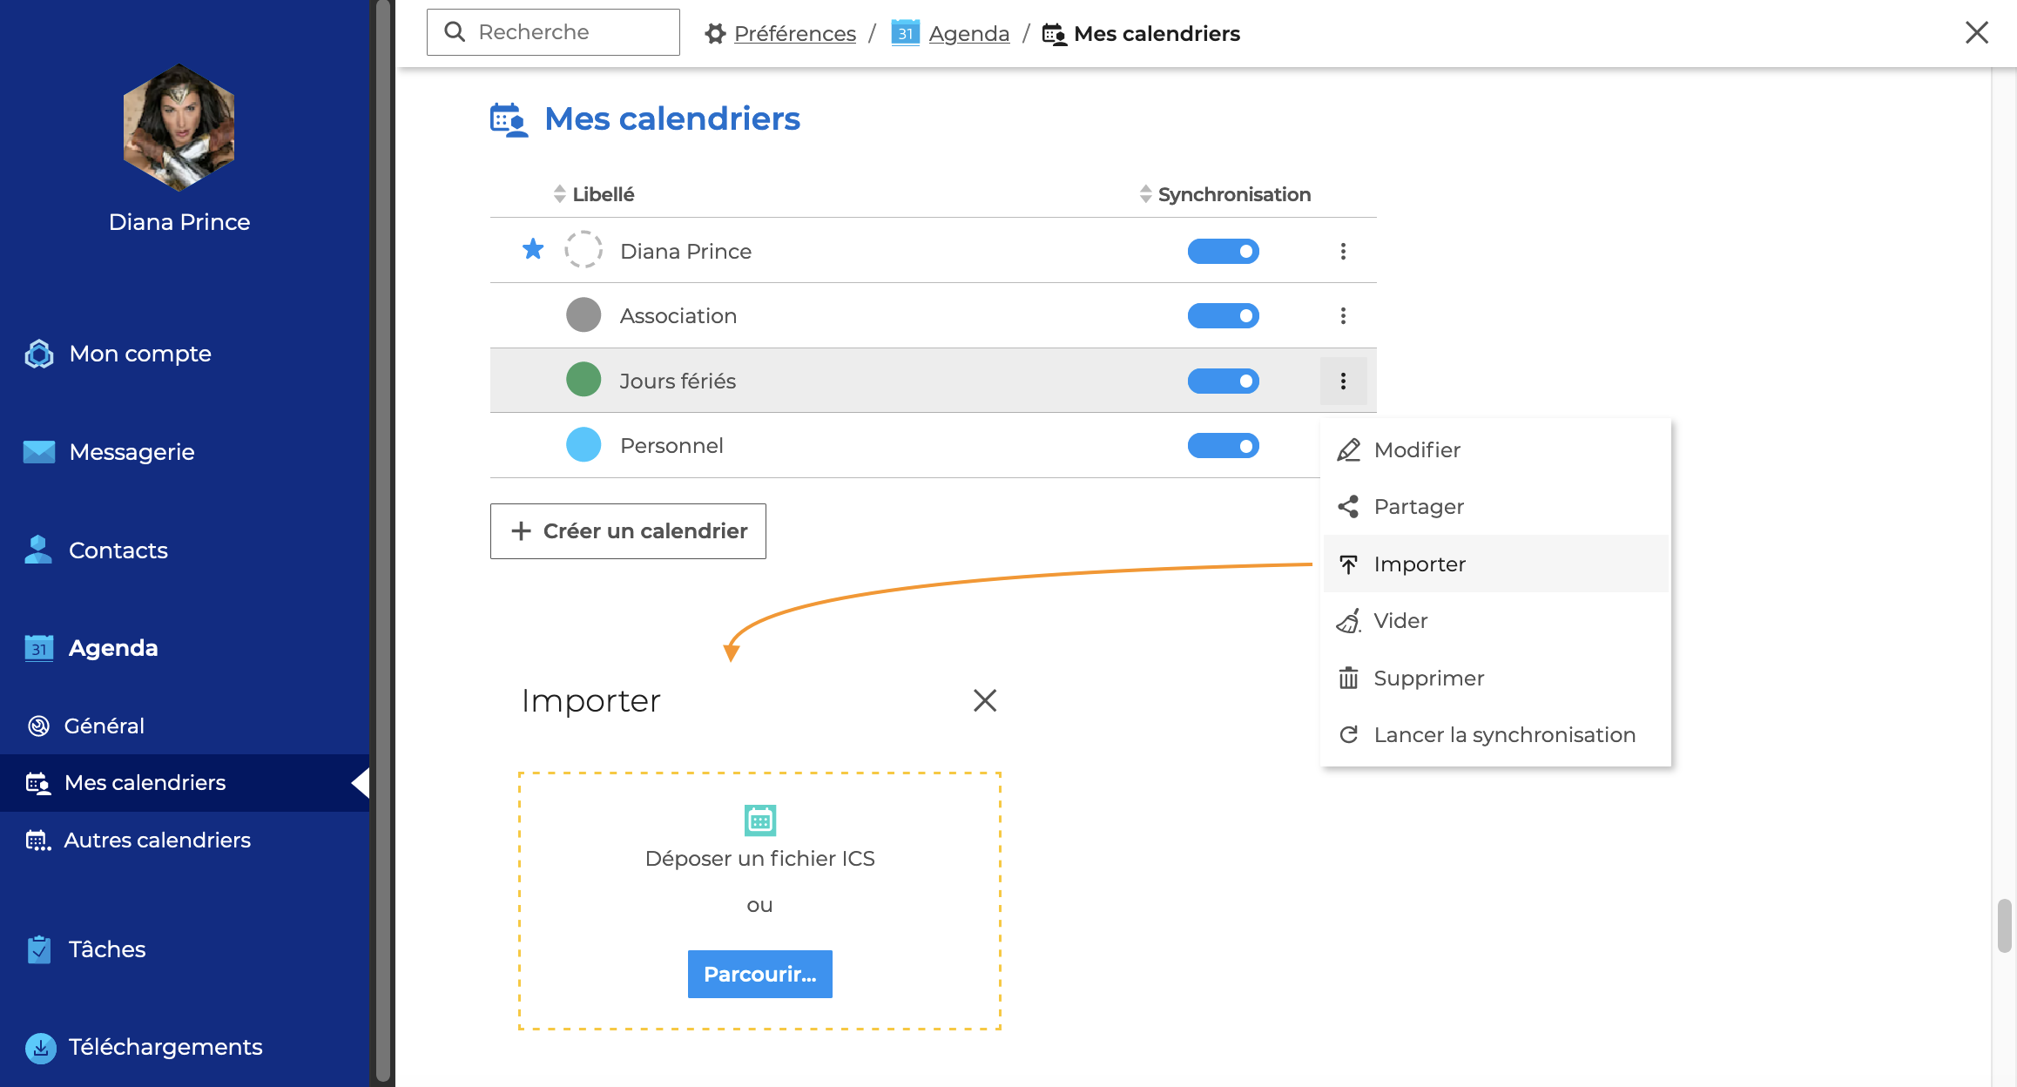The height and width of the screenshot is (1087, 2017).
Task: Click the Général settings icon
Action: (x=39, y=726)
